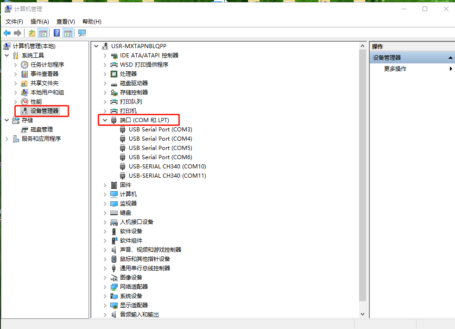The image size is (455, 329).
Task: Click the 任务计划程序 clock icon
Action: click(25, 65)
